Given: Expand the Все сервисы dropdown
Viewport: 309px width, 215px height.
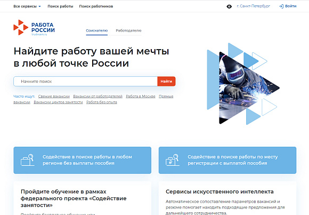Looking at the screenshot, I should [27, 6].
